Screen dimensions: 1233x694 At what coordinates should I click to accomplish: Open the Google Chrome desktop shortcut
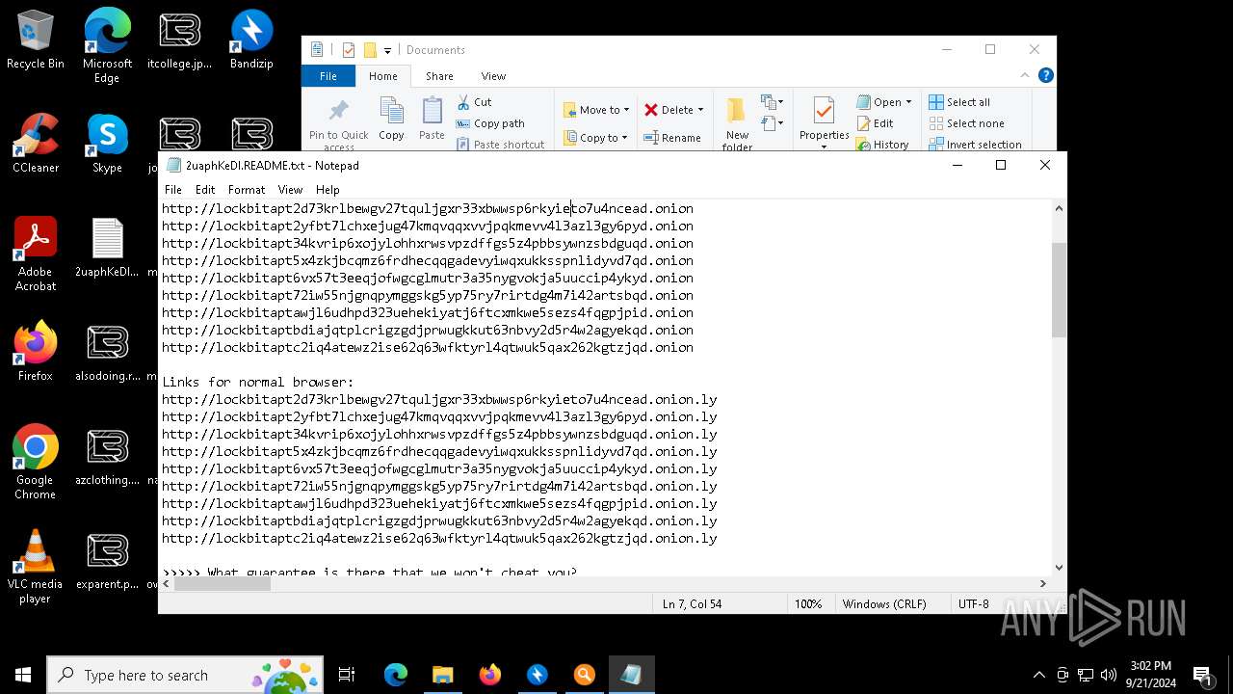[36, 463]
